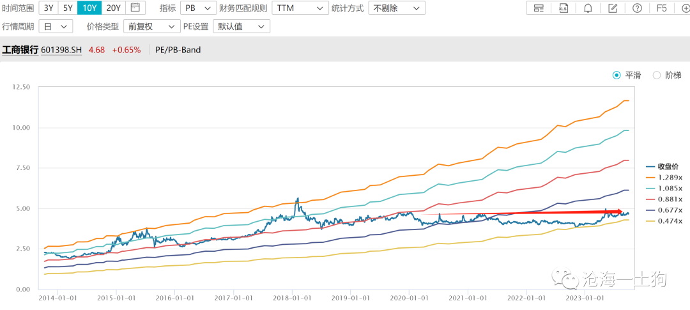Screen dimensions: 690x310
Task: Expand the TTM matching rule dropdown
Action: pyautogui.click(x=300, y=8)
